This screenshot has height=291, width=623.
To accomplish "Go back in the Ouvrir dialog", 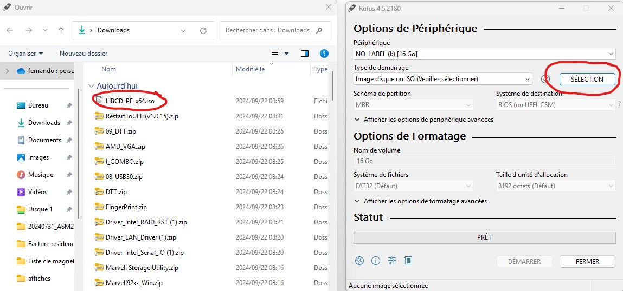I will [10, 30].
